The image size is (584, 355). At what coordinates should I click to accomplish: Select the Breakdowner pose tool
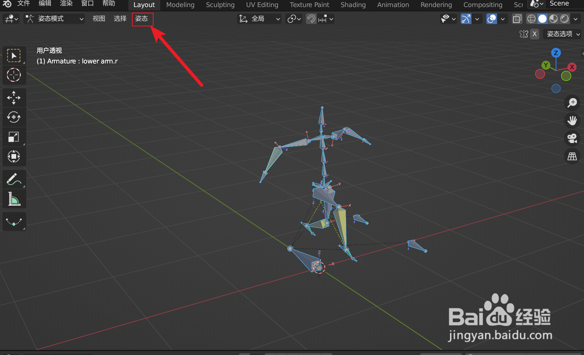coord(14,221)
